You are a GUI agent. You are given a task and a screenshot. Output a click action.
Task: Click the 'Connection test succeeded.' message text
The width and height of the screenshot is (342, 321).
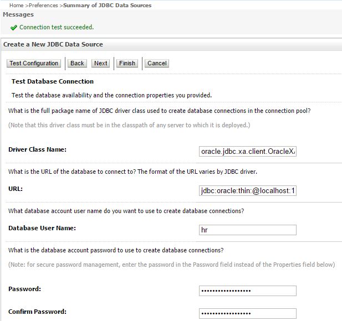pos(57,27)
